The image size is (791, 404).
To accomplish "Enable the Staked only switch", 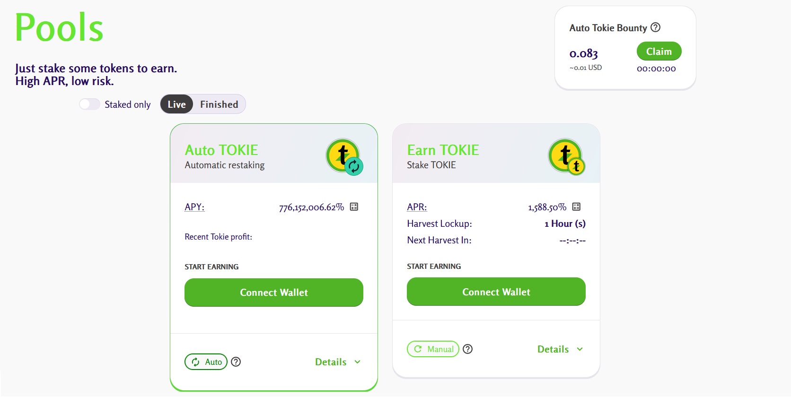I will point(89,104).
